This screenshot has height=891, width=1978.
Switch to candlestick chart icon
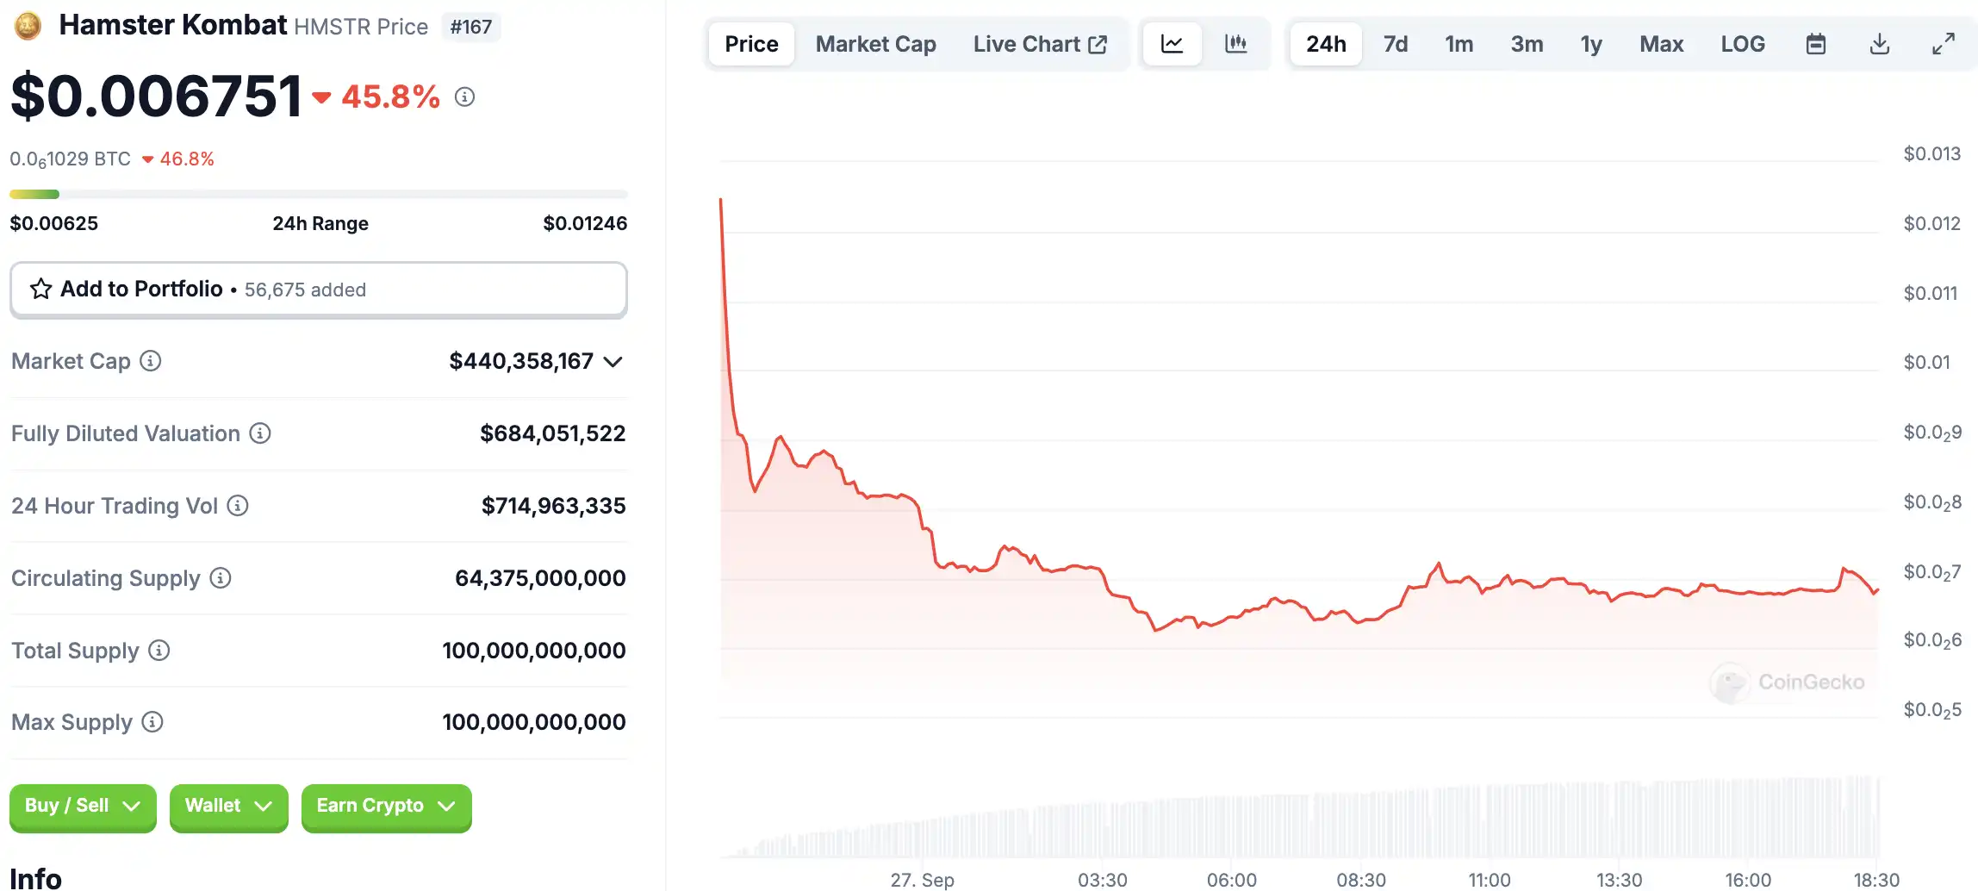(1235, 44)
